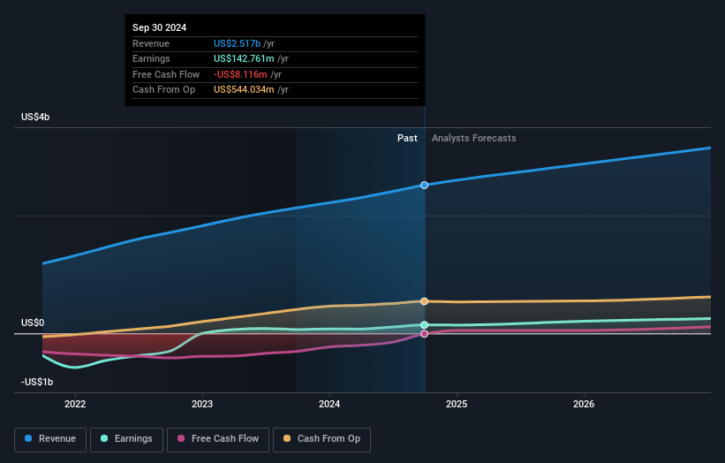This screenshot has width=725, height=463.
Task: Click the US$2.517b revenue value
Action: pos(238,43)
